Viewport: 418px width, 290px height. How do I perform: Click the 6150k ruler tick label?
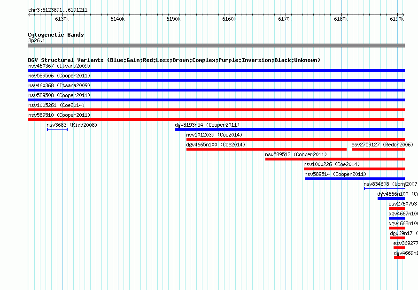(x=173, y=19)
